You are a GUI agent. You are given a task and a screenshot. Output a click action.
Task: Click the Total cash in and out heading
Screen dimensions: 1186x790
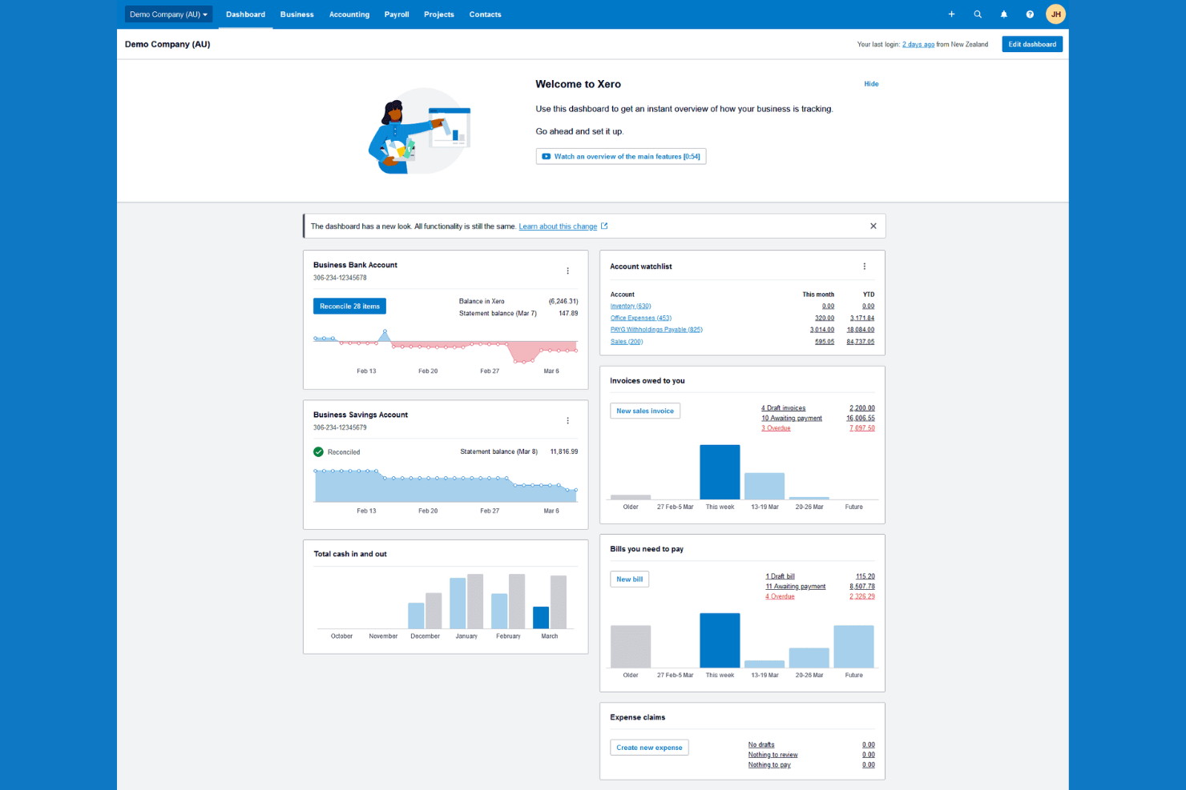tap(350, 554)
